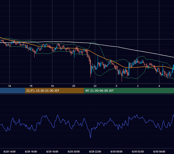Click hour label 14 on price chart axis

coord(9,86)
